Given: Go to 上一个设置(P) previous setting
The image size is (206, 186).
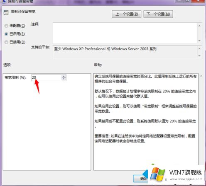Looking at the screenshot, I should coord(126,14).
